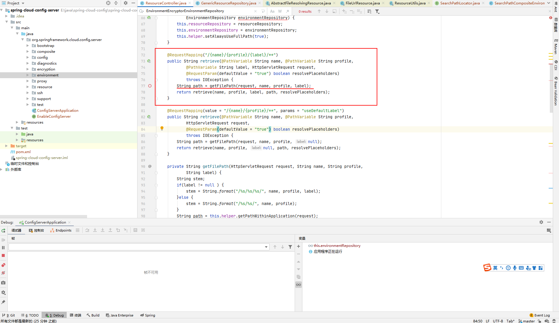
Task: Expand the target folder
Action: pos(6,146)
